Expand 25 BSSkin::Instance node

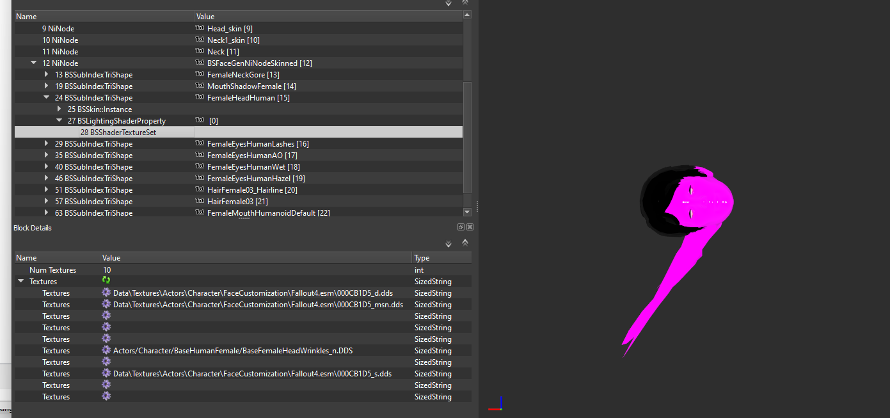pyautogui.click(x=59, y=109)
